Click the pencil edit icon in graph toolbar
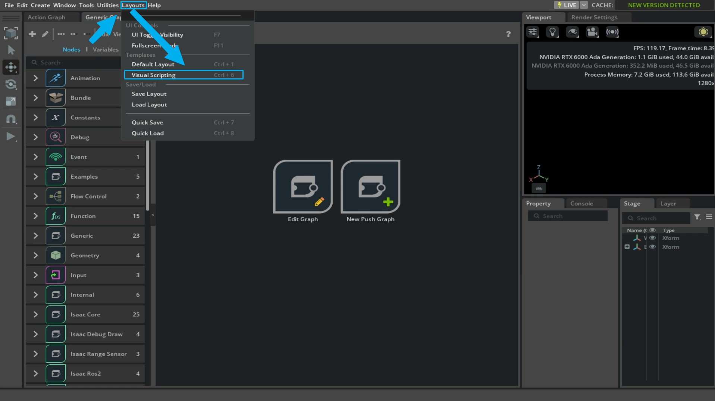This screenshot has height=401, width=715. click(45, 34)
